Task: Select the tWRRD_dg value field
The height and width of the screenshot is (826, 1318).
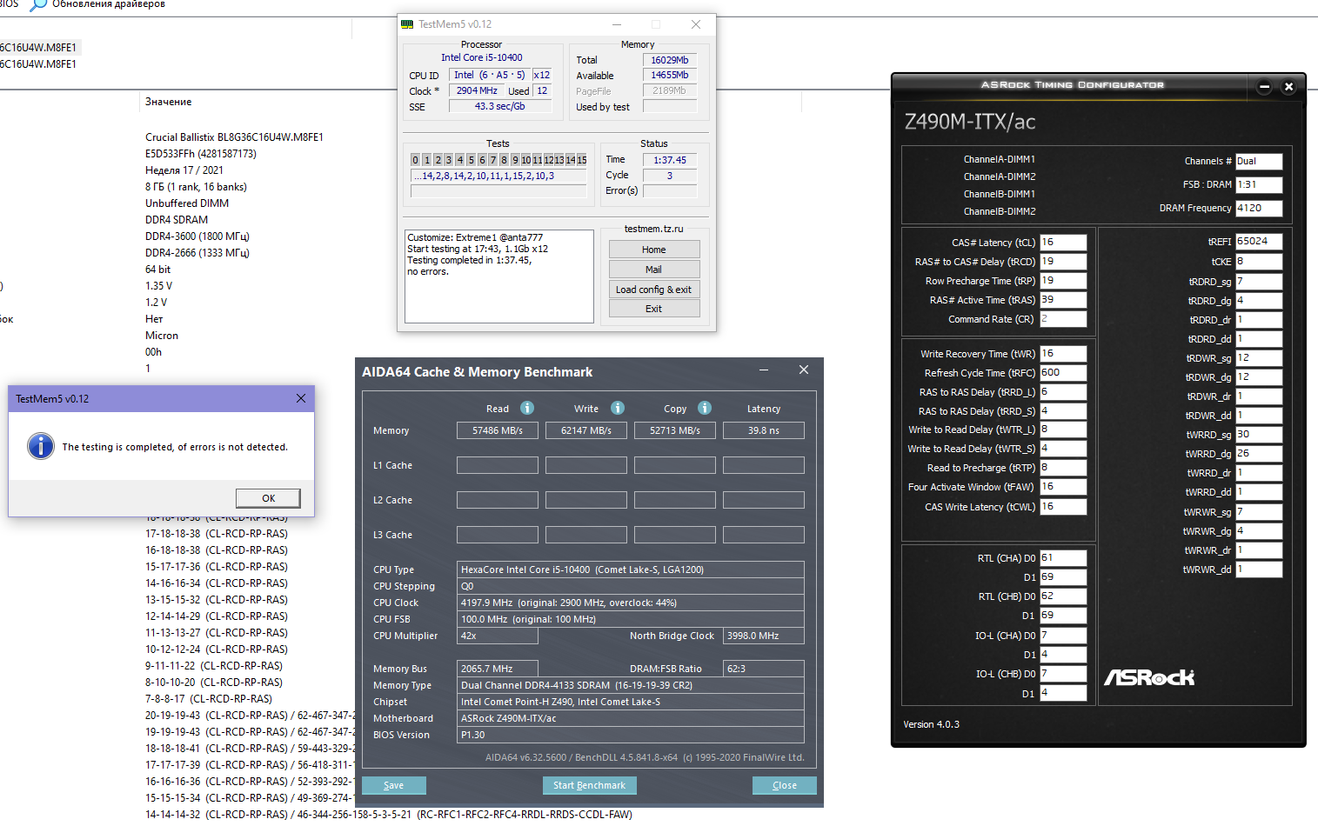Action: pyautogui.click(x=1259, y=454)
